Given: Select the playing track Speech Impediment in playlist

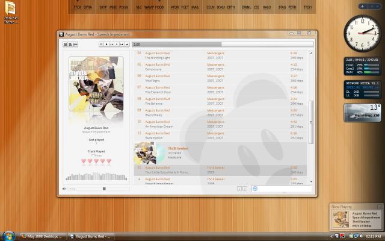Looking at the screenshot, I should point(220,181).
